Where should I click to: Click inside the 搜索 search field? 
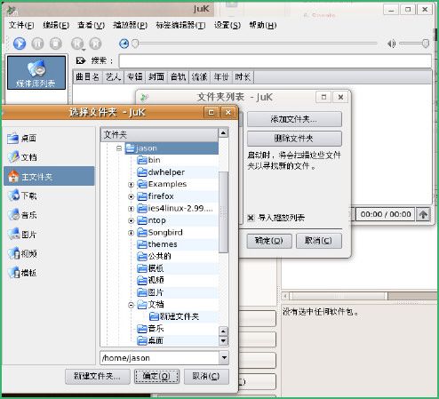point(275,61)
